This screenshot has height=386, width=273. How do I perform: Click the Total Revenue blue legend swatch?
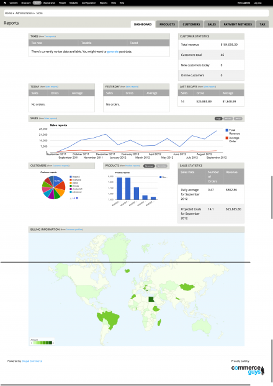pyautogui.click(x=226, y=130)
